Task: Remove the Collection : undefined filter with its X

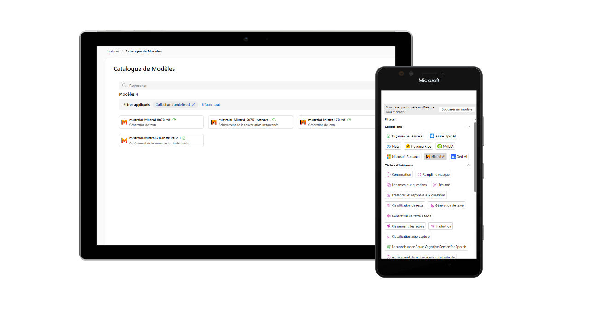Action: click(193, 105)
